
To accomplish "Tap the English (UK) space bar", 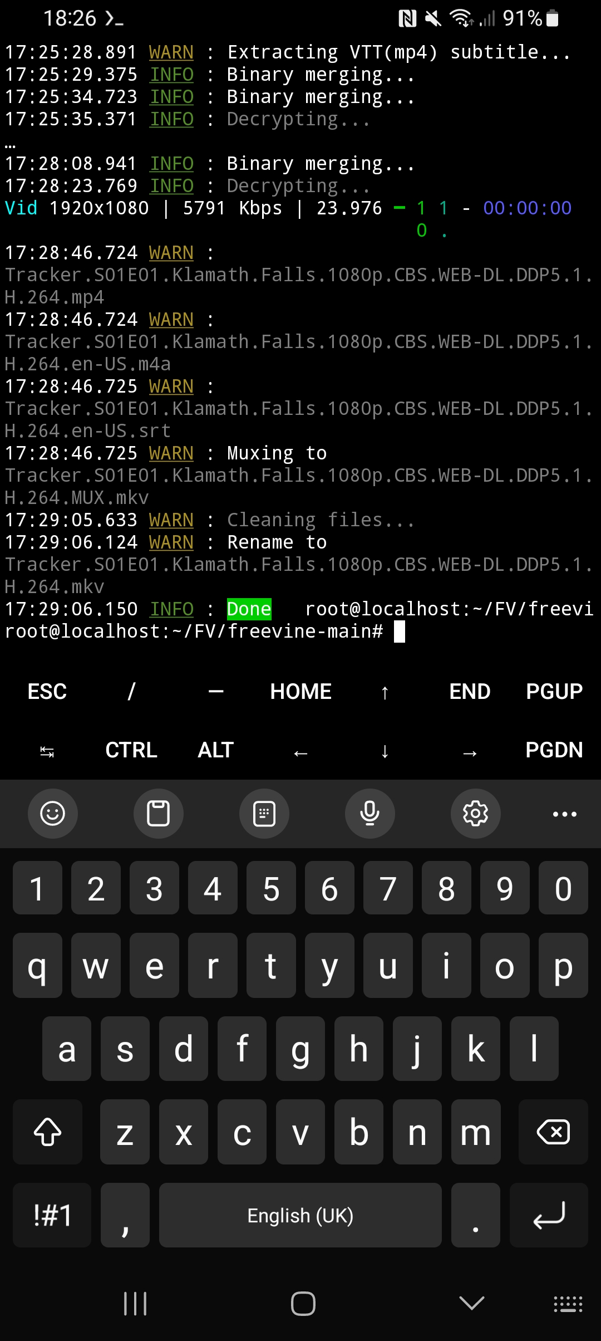I will [x=300, y=1215].
